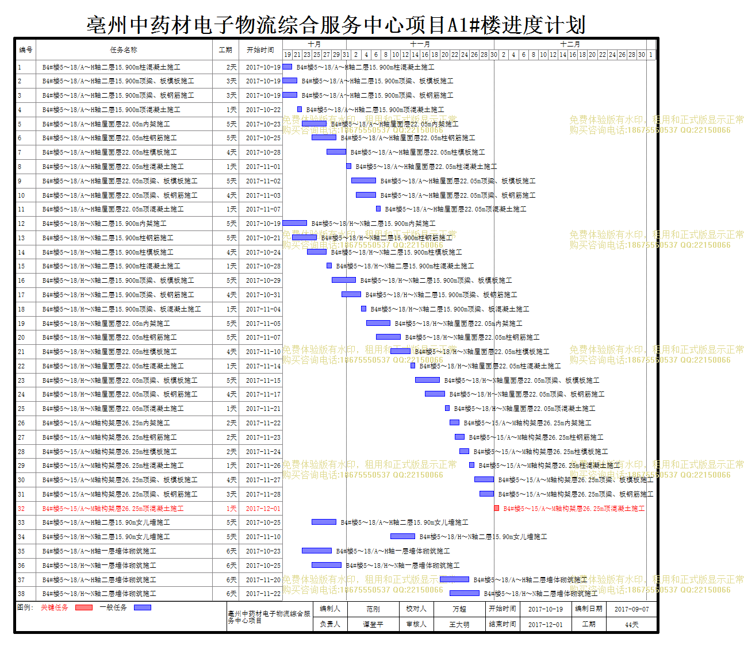Click the 编号 column header
This screenshot has height=646, width=744.
[26, 50]
